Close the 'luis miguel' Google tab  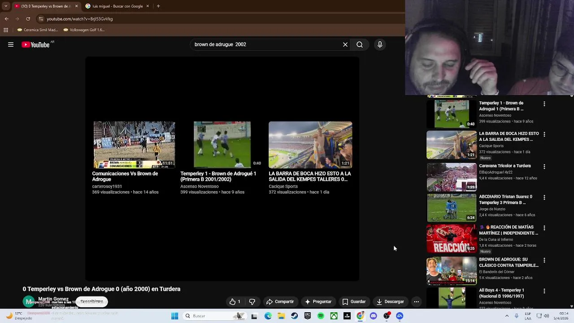pyautogui.click(x=148, y=6)
